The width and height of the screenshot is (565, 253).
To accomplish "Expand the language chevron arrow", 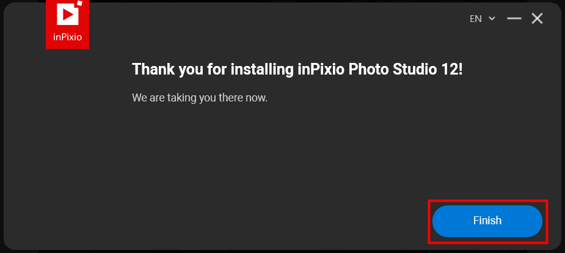I will point(492,18).
